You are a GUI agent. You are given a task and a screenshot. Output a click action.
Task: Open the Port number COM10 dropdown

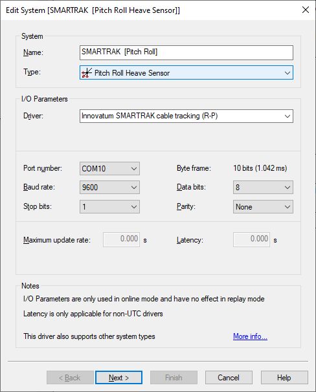pyautogui.click(x=109, y=168)
